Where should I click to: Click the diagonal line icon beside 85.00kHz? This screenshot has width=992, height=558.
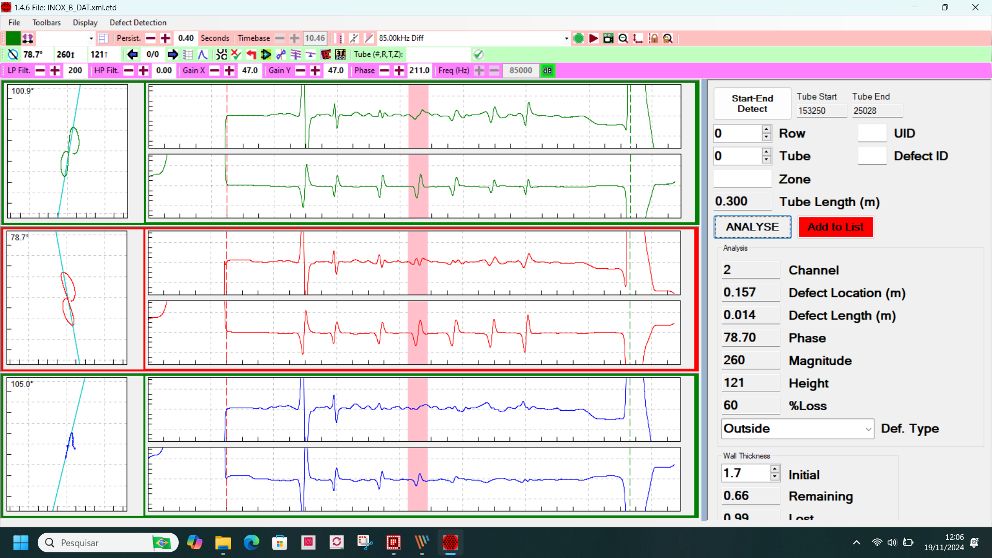point(369,38)
